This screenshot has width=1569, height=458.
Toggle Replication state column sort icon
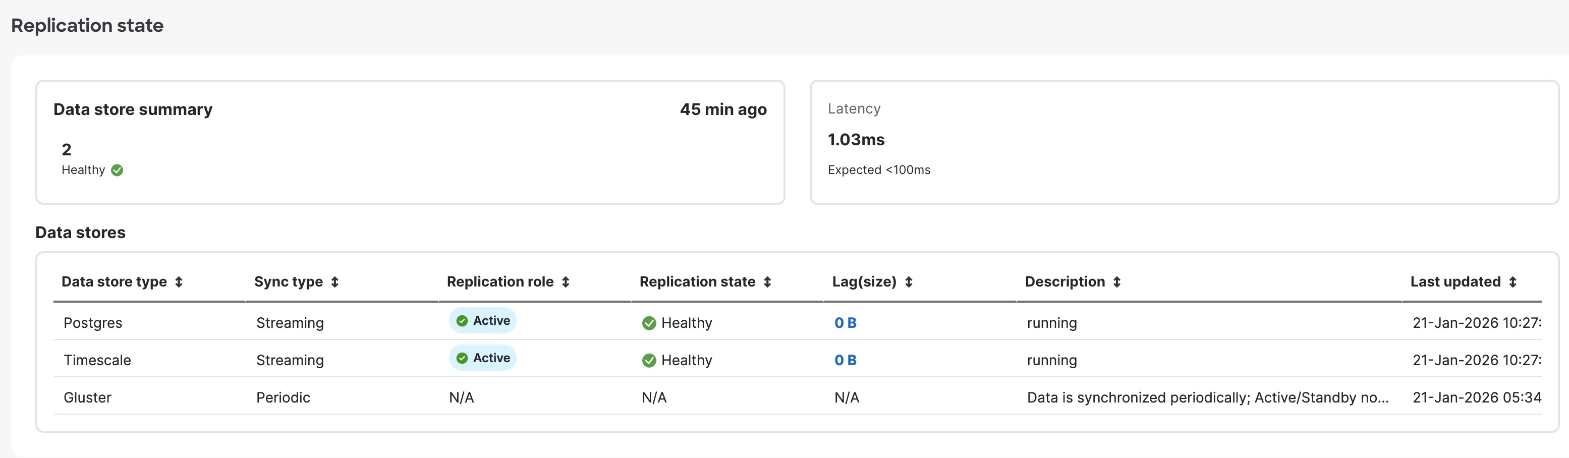(767, 282)
